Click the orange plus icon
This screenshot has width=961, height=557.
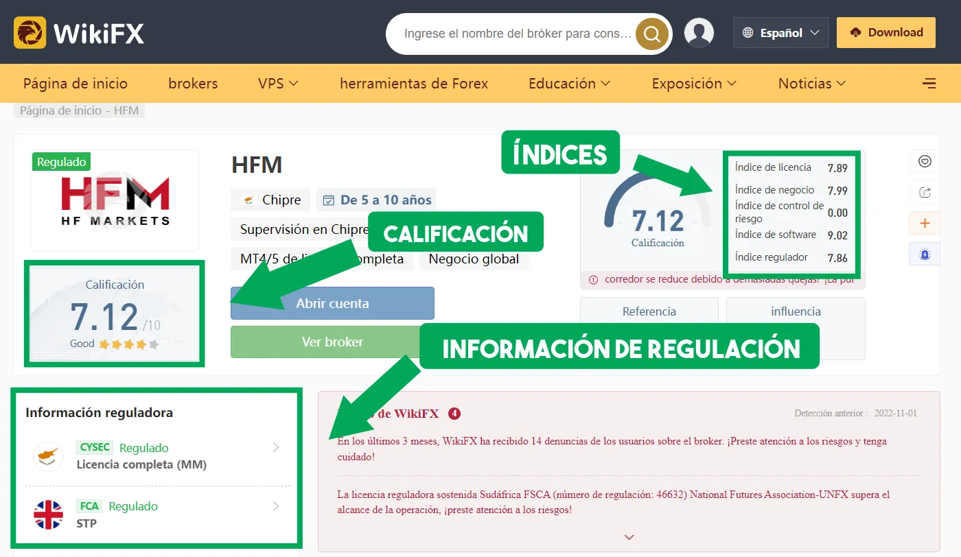coord(925,224)
